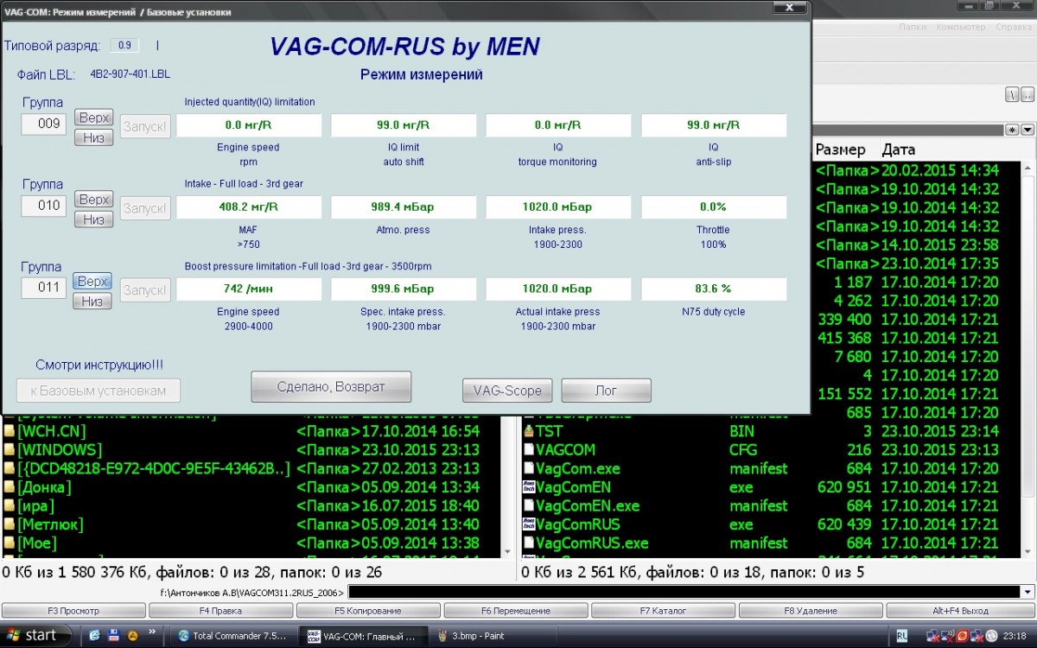
Task: Open the Папки menu
Action: click(x=912, y=27)
